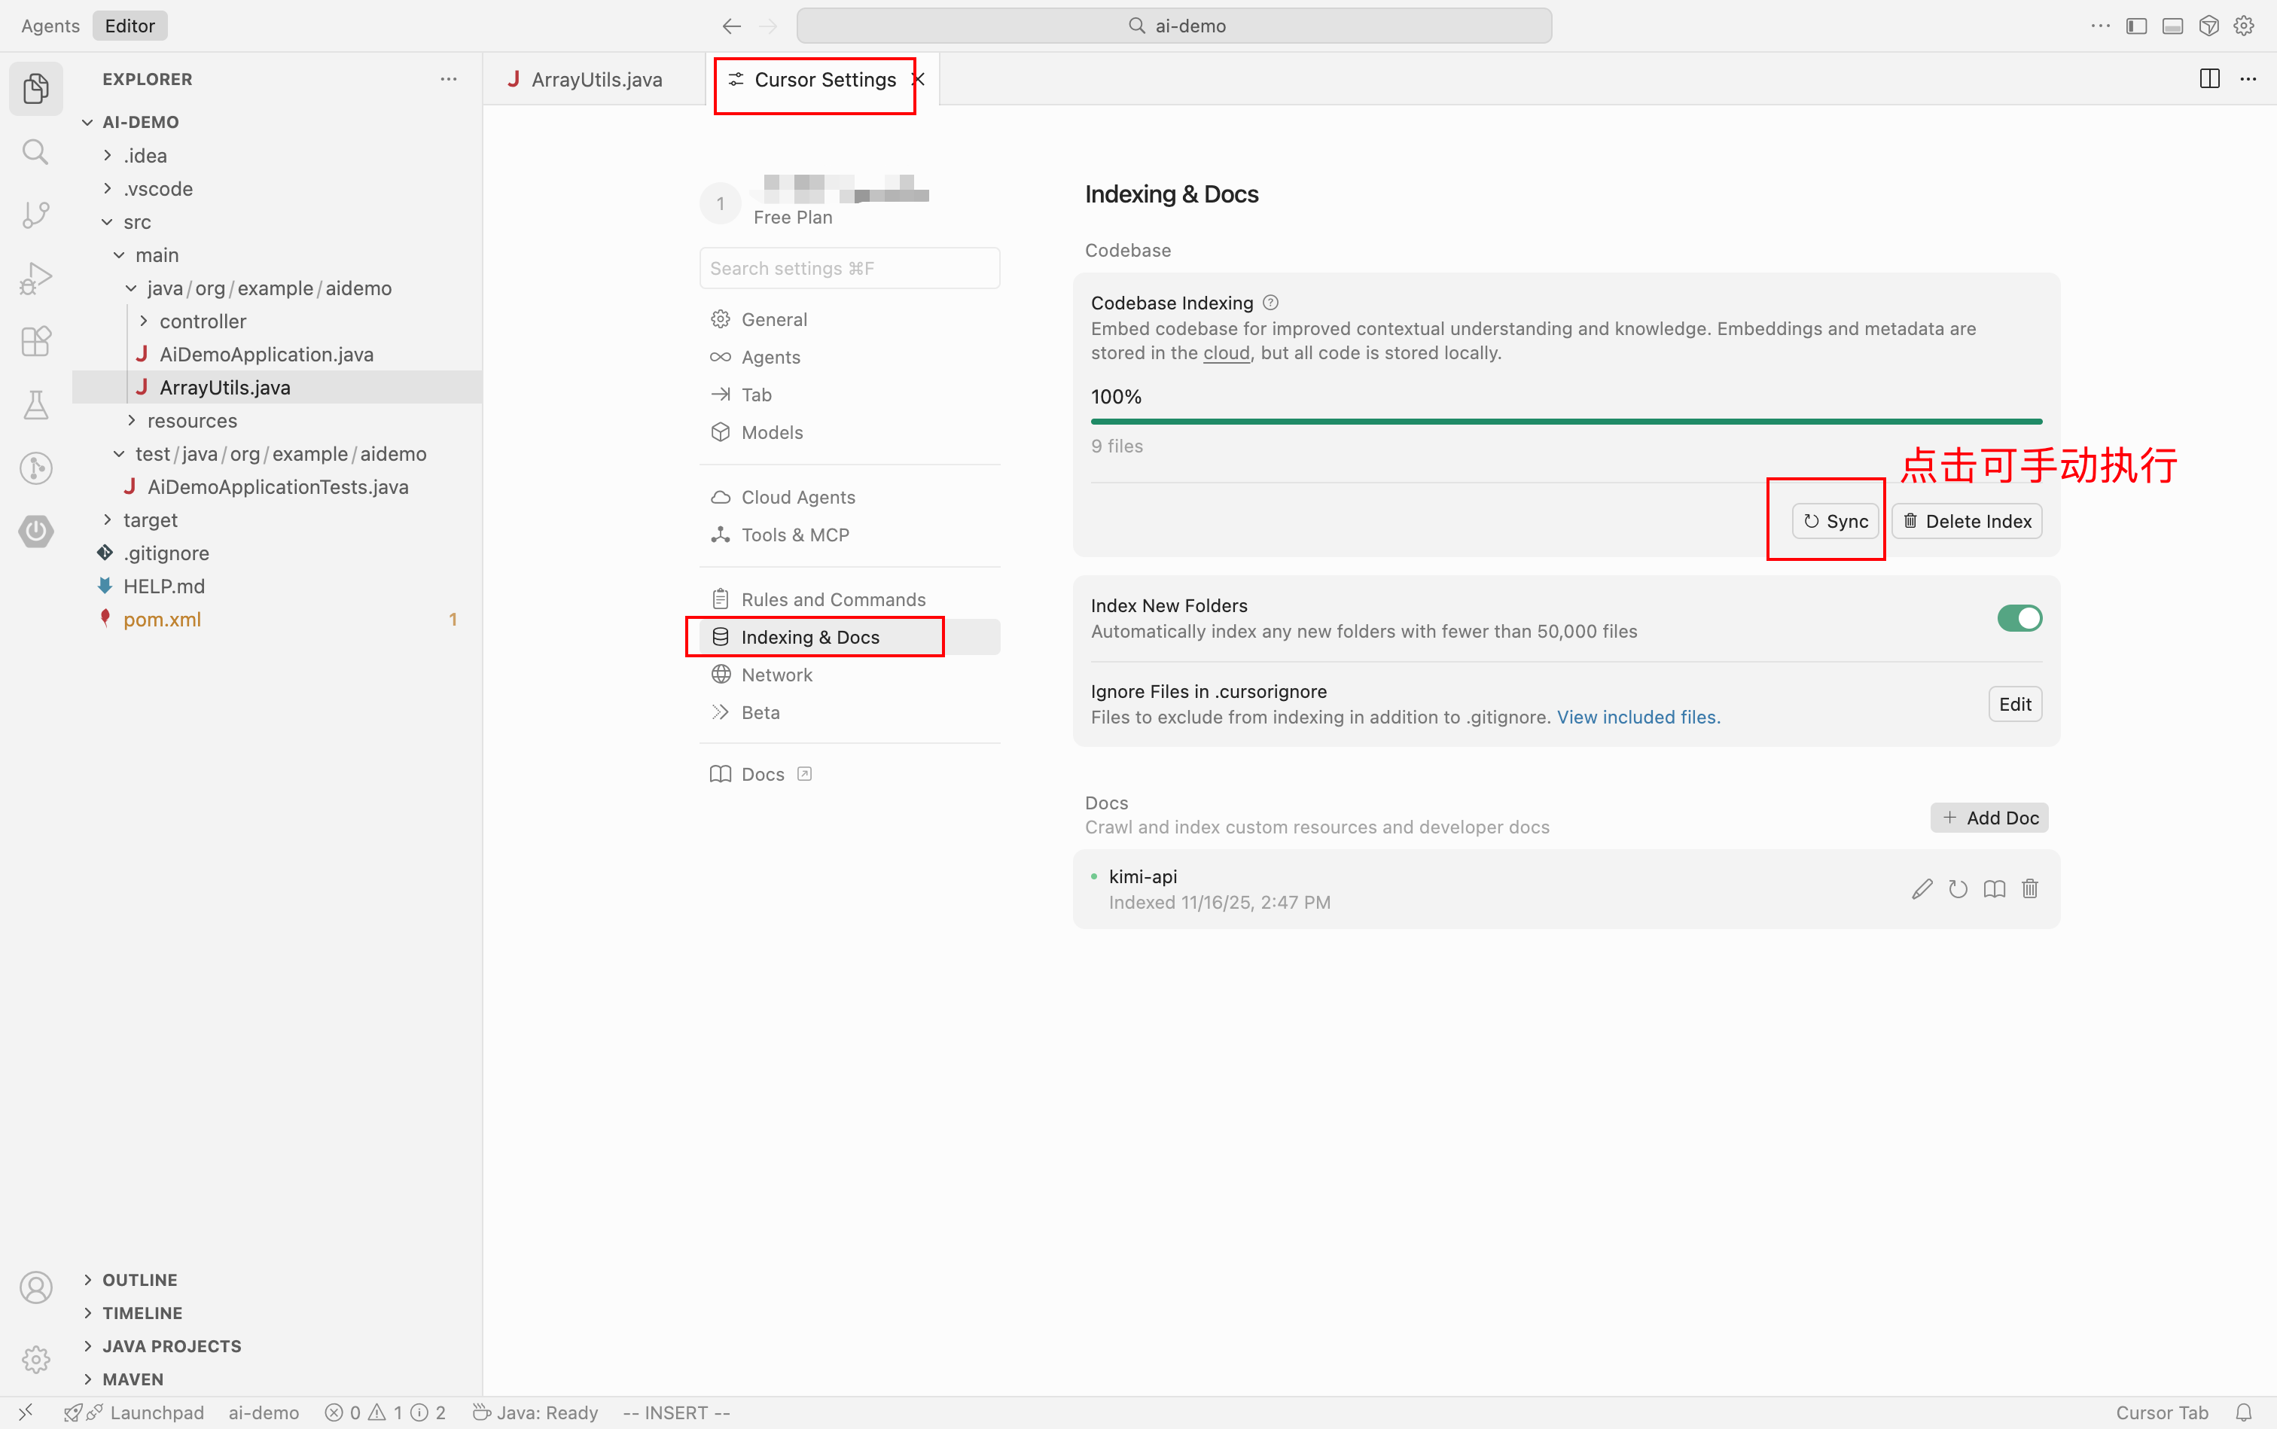
Task: Click split editor icon at top right
Action: (x=2209, y=79)
